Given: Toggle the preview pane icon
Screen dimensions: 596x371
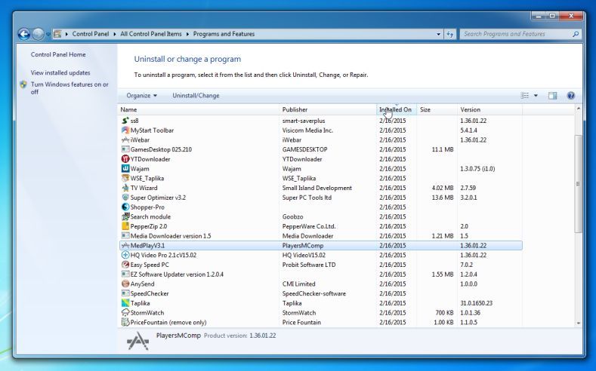Looking at the screenshot, I should (x=552, y=96).
